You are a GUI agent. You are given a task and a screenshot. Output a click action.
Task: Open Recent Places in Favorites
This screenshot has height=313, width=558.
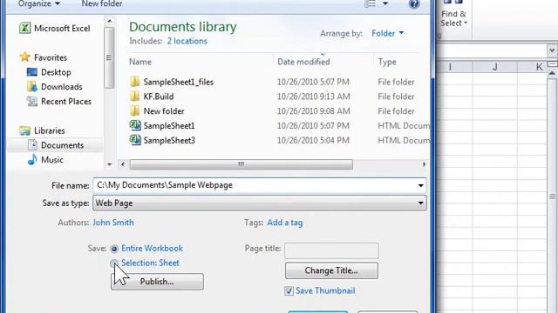[x=66, y=102]
